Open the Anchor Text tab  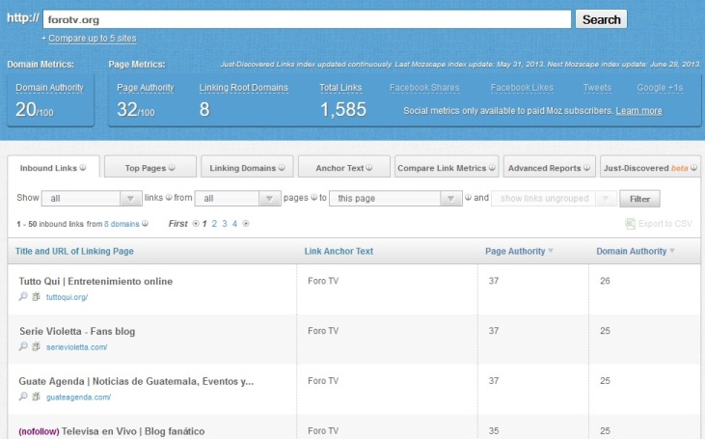344,167
